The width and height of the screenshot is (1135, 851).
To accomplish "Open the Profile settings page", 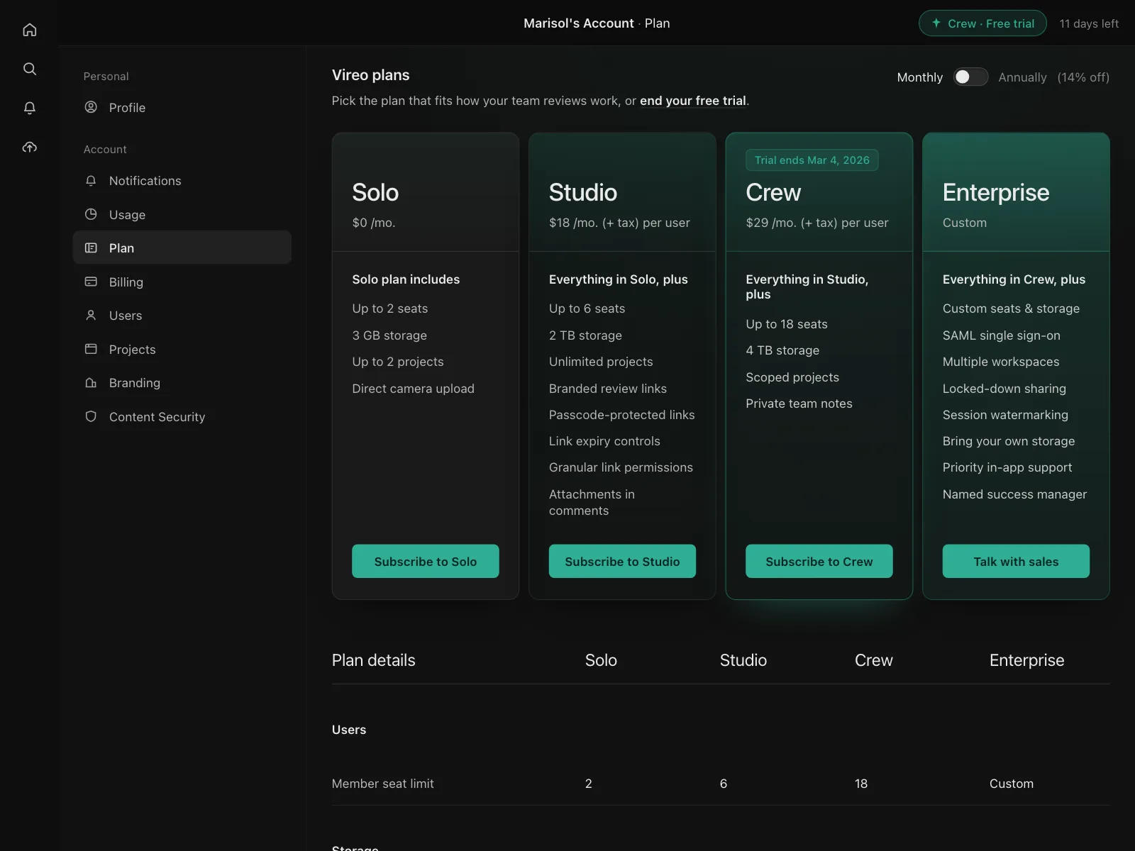I will [x=182, y=107].
